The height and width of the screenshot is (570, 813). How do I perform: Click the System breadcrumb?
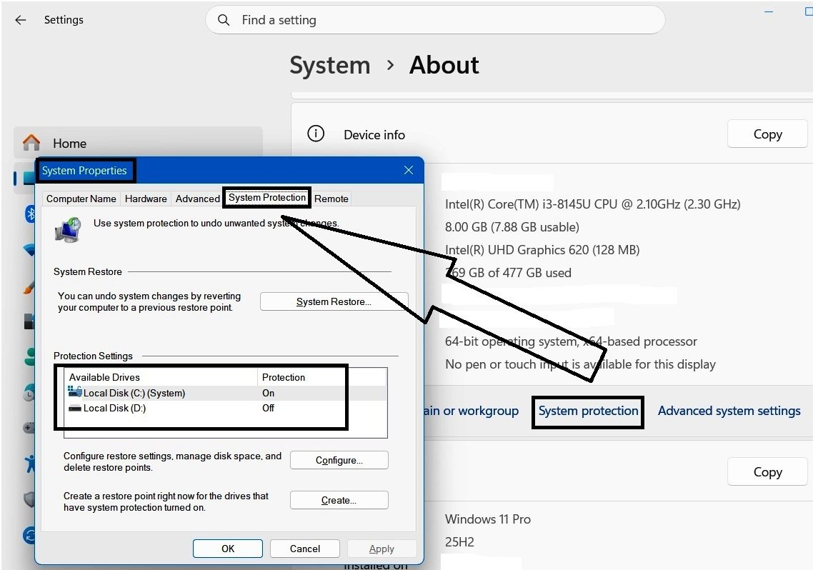[330, 66]
